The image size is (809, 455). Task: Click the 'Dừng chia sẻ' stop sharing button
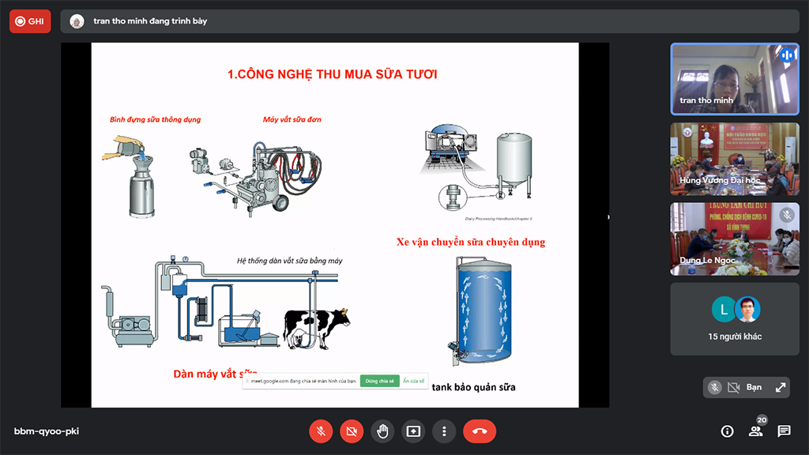click(x=379, y=381)
